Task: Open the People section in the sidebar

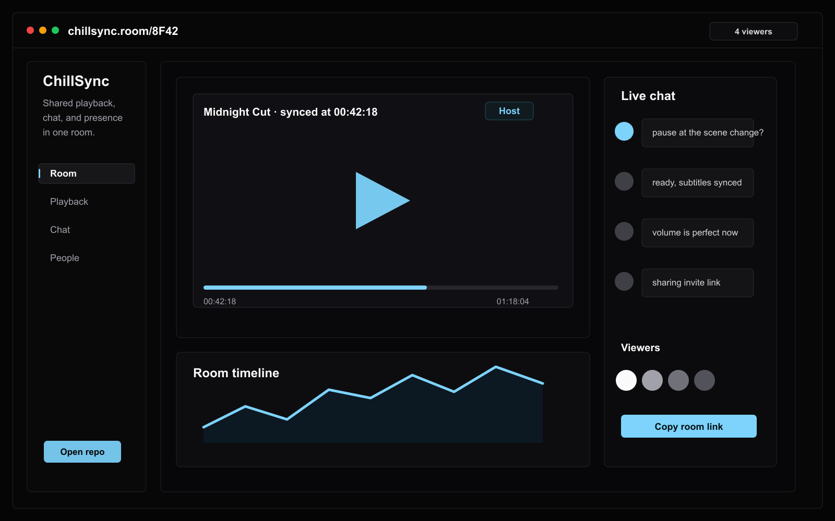Action: pyautogui.click(x=65, y=258)
